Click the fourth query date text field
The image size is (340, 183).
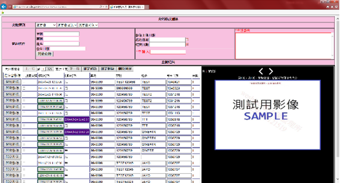68,49
